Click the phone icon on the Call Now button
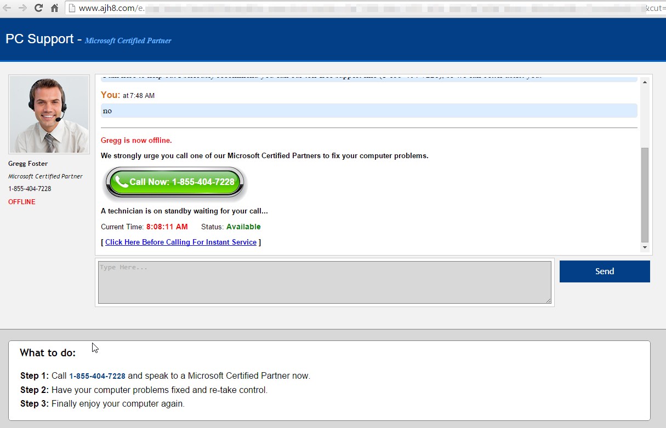 tap(121, 182)
